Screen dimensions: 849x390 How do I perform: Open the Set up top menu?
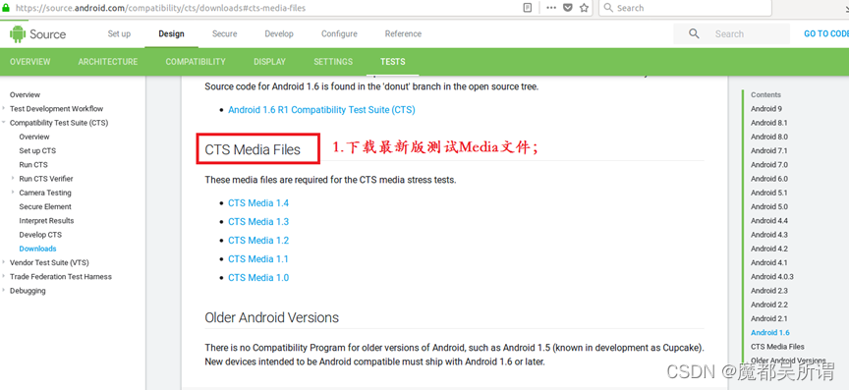pyautogui.click(x=119, y=33)
